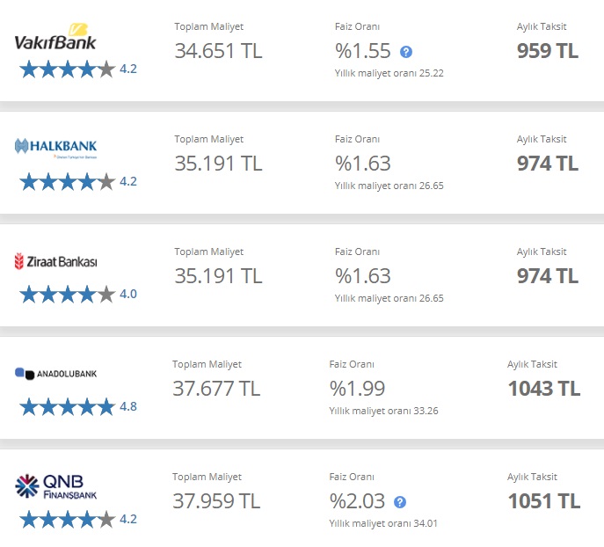Image resolution: width=604 pixels, height=547 pixels.
Task: Click the VakıfBank logo
Action: (55, 37)
